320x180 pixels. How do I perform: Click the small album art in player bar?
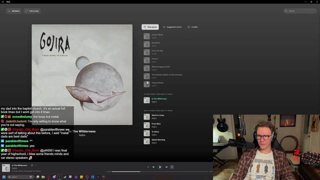6,168
